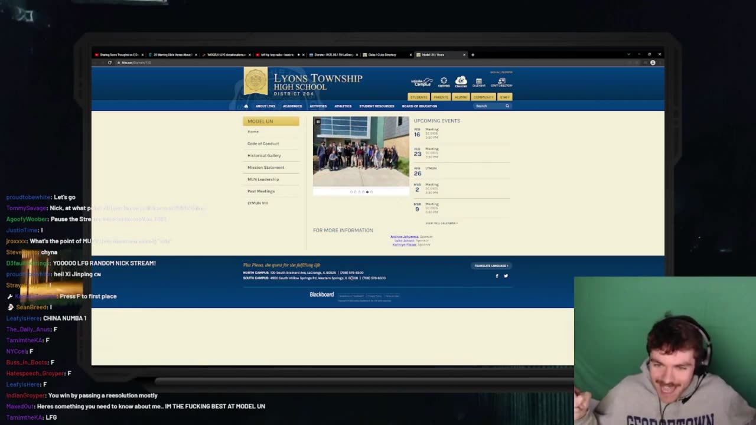Open the About LTHS menu
Viewport: 756px width, 425px height.
(265, 106)
